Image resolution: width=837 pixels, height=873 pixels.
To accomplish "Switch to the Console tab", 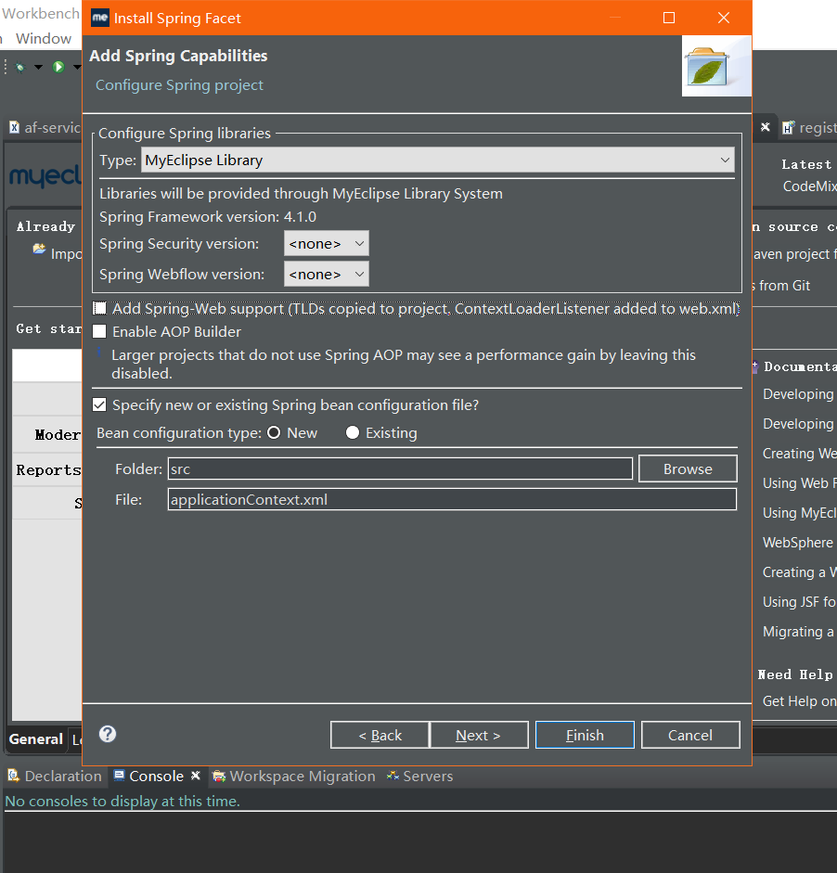I will [x=157, y=777].
